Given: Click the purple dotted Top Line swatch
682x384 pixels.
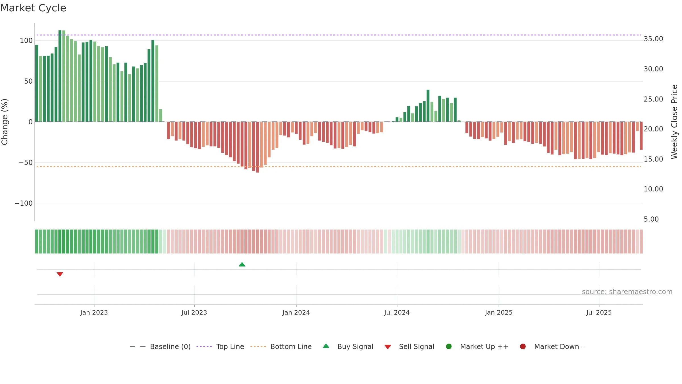Looking at the screenshot, I should point(204,346).
